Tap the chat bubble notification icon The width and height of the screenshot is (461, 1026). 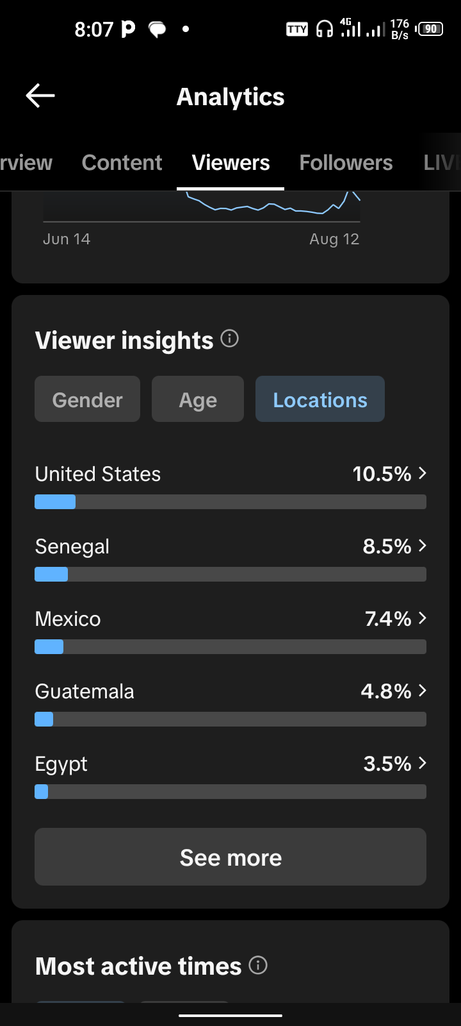158,29
